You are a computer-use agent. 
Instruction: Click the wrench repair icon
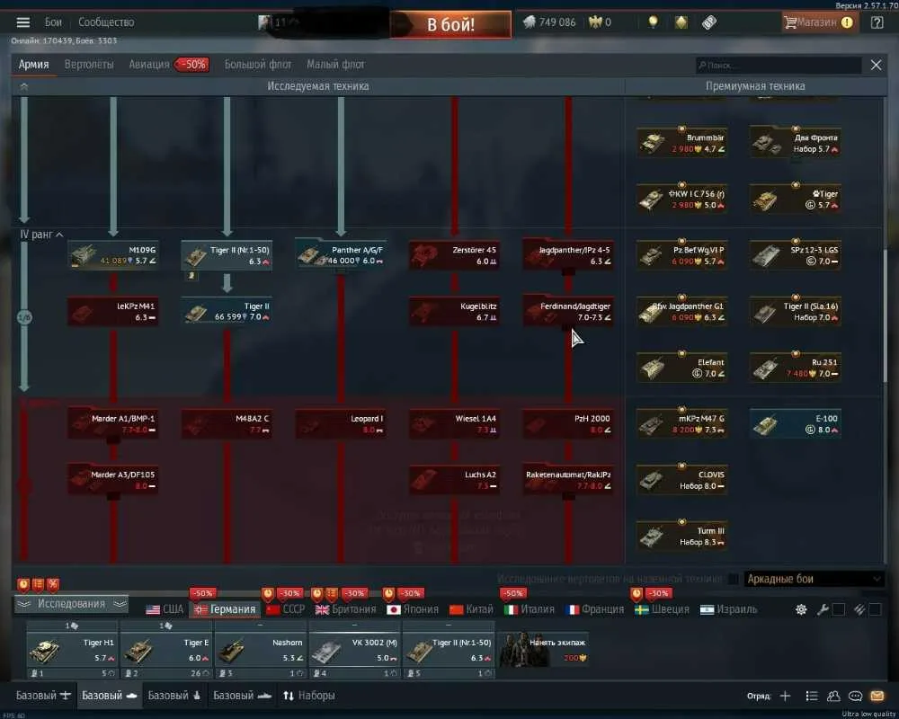823,609
